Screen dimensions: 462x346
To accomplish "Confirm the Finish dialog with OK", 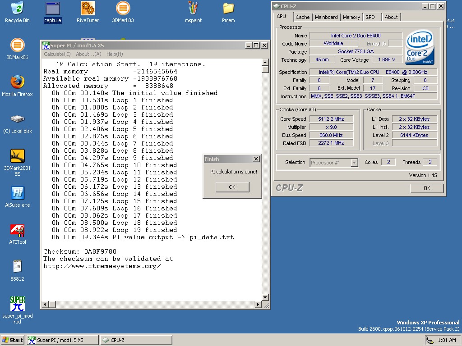I will tap(232, 187).
